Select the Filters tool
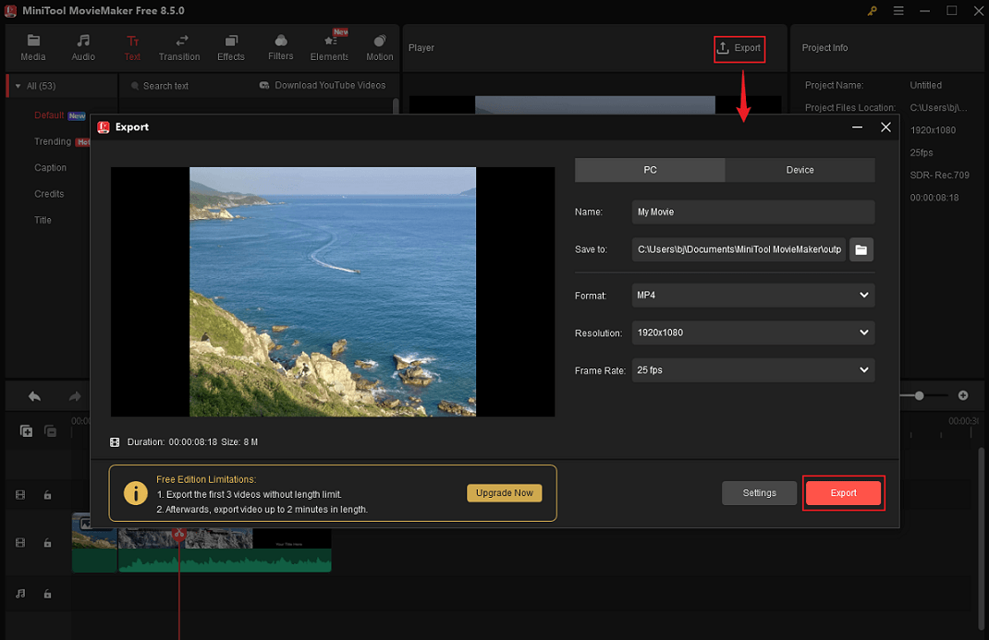Image resolution: width=989 pixels, height=640 pixels. click(280, 46)
